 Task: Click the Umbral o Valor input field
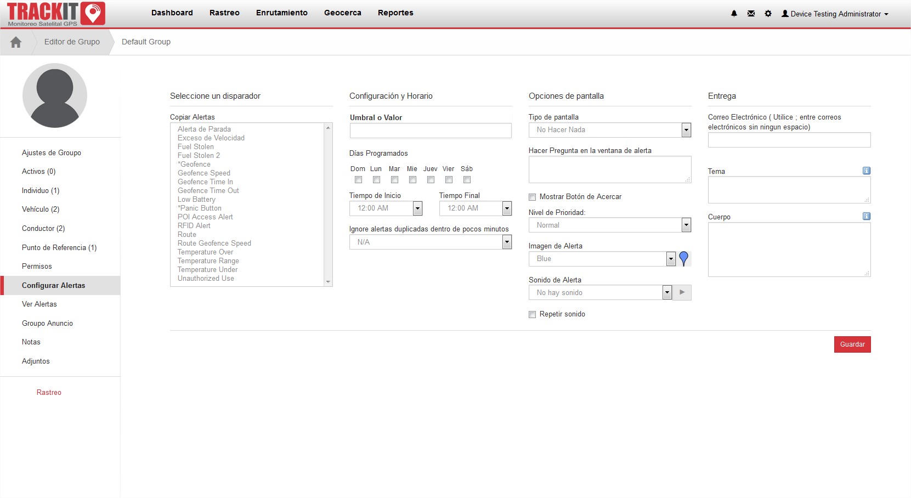431,131
